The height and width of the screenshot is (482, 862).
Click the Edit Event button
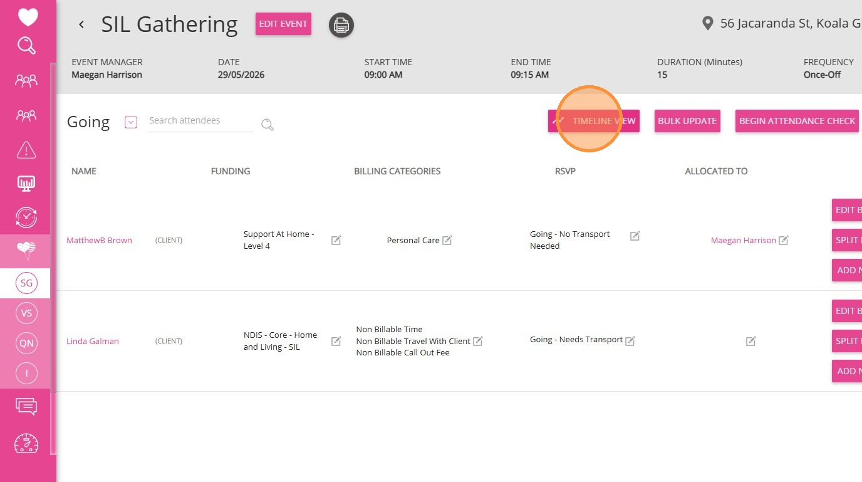click(283, 24)
